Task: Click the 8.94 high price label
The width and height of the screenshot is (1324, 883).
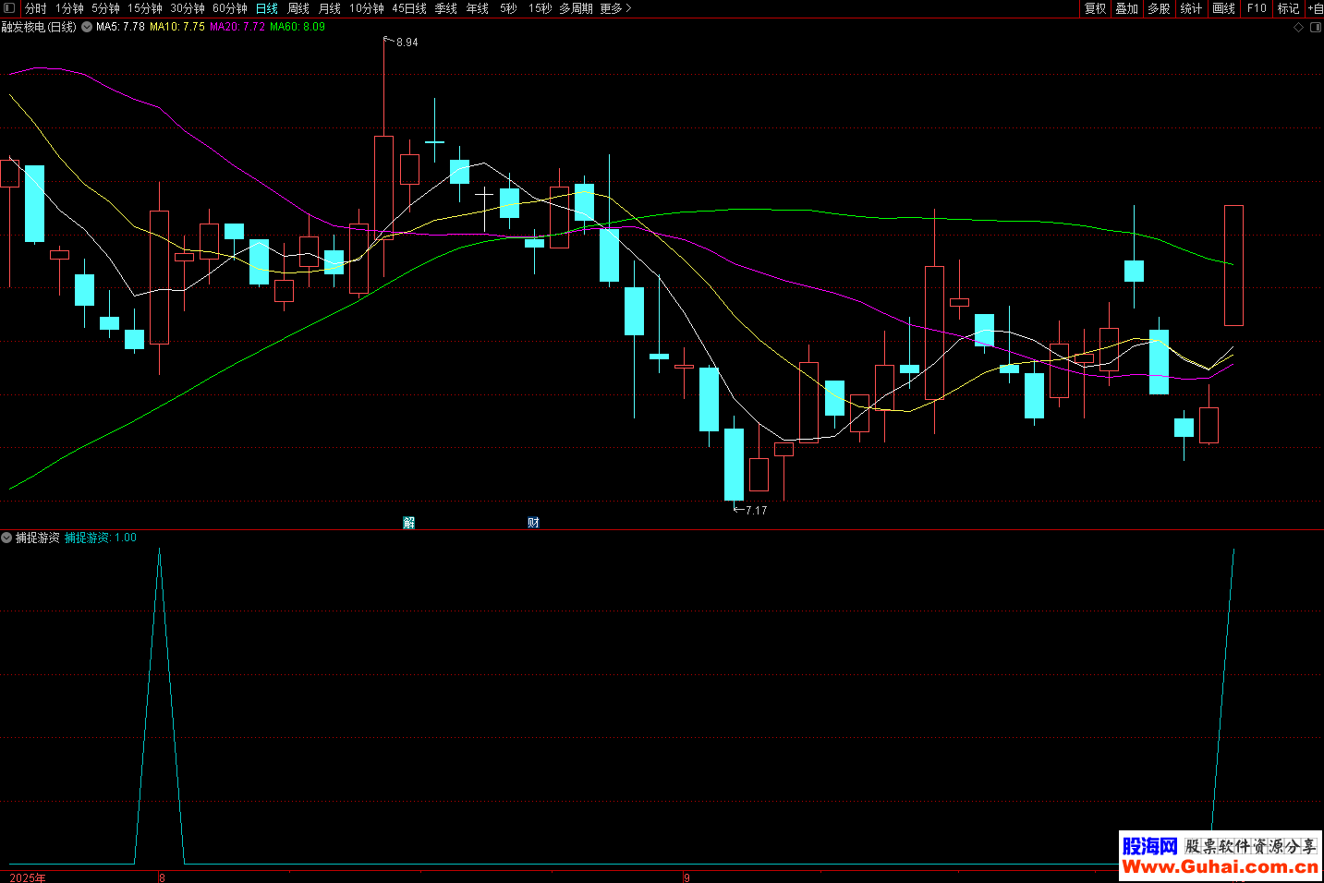Action: tap(407, 42)
